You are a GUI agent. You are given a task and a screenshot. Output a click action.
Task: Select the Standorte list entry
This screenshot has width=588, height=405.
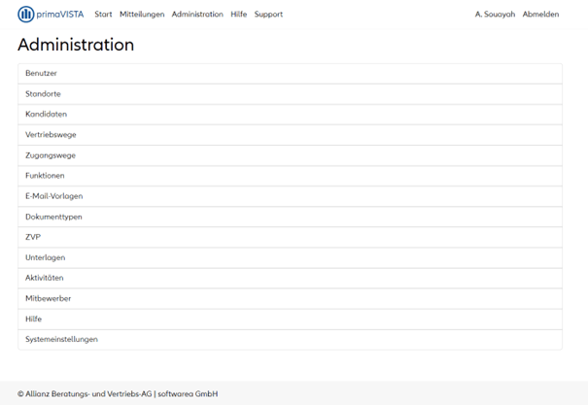point(44,94)
